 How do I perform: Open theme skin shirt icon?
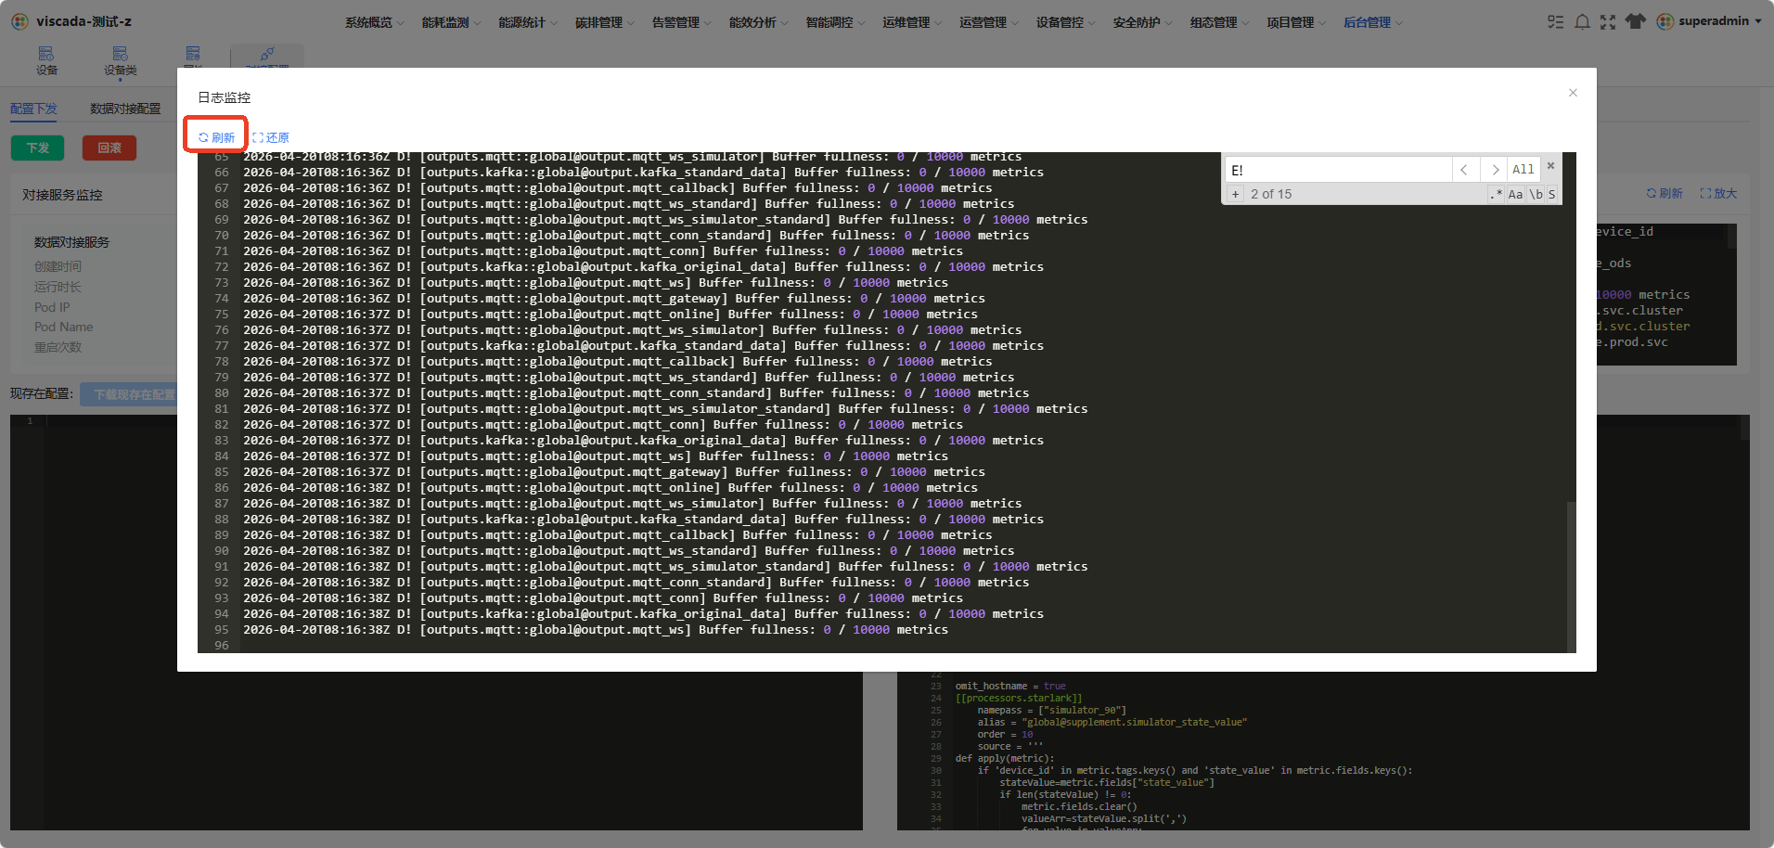pos(1636,21)
